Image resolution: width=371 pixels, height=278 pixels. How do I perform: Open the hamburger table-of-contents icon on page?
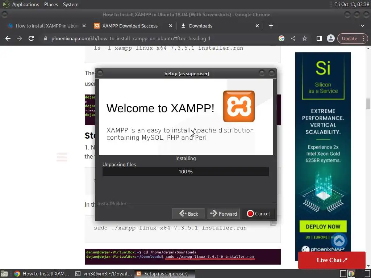click(x=62, y=157)
